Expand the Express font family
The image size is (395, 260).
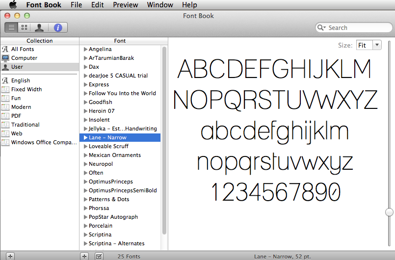[x=86, y=84]
